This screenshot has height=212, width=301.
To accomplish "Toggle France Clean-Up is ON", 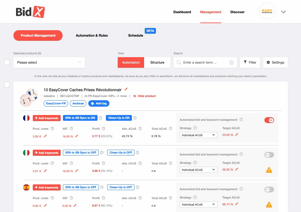I will [119, 118].
